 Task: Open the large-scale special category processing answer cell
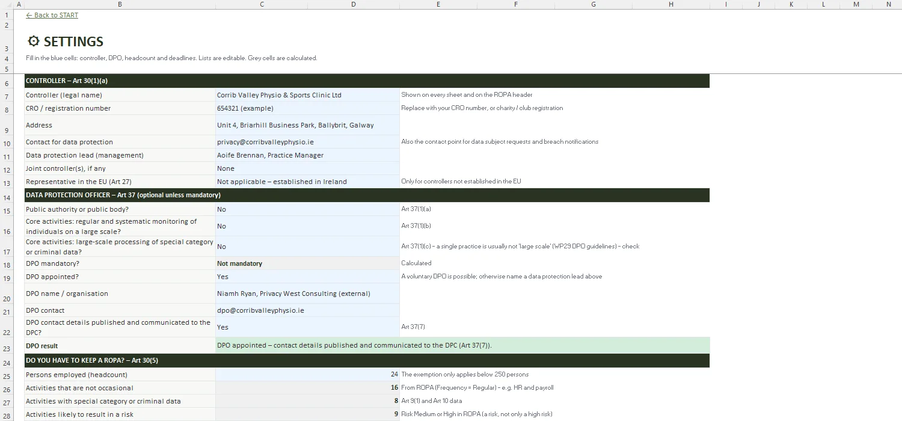[x=307, y=247]
